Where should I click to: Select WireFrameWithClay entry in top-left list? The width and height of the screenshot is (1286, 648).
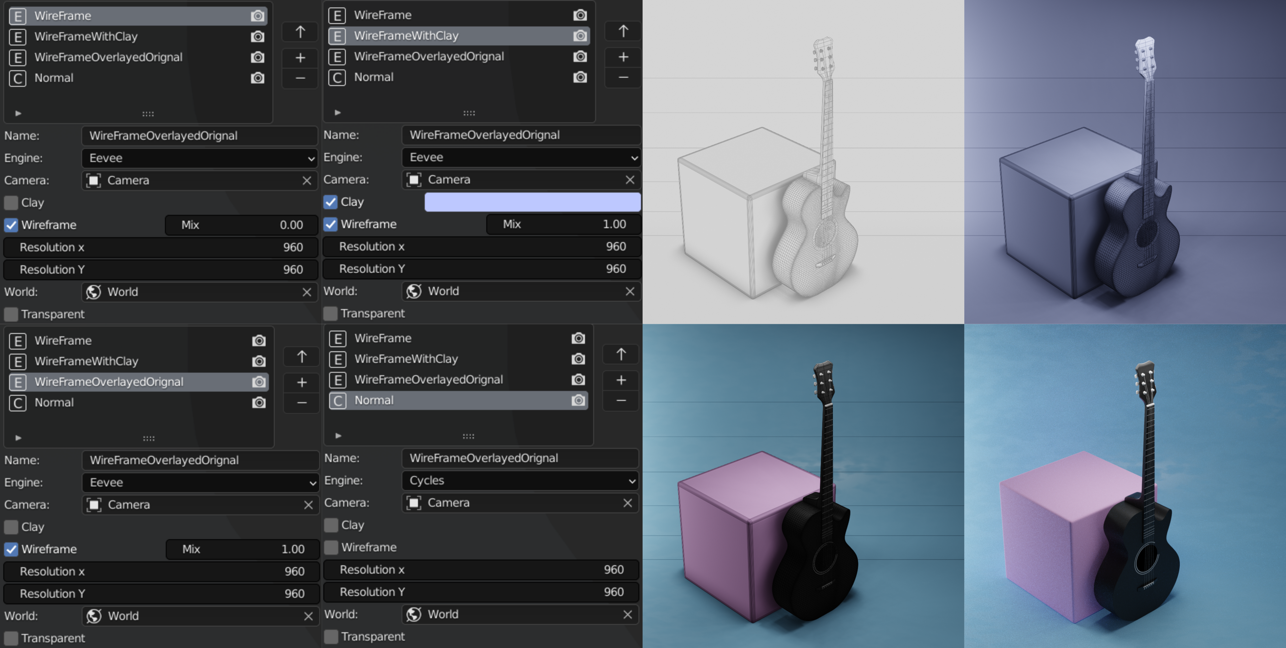pyautogui.click(x=138, y=36)
